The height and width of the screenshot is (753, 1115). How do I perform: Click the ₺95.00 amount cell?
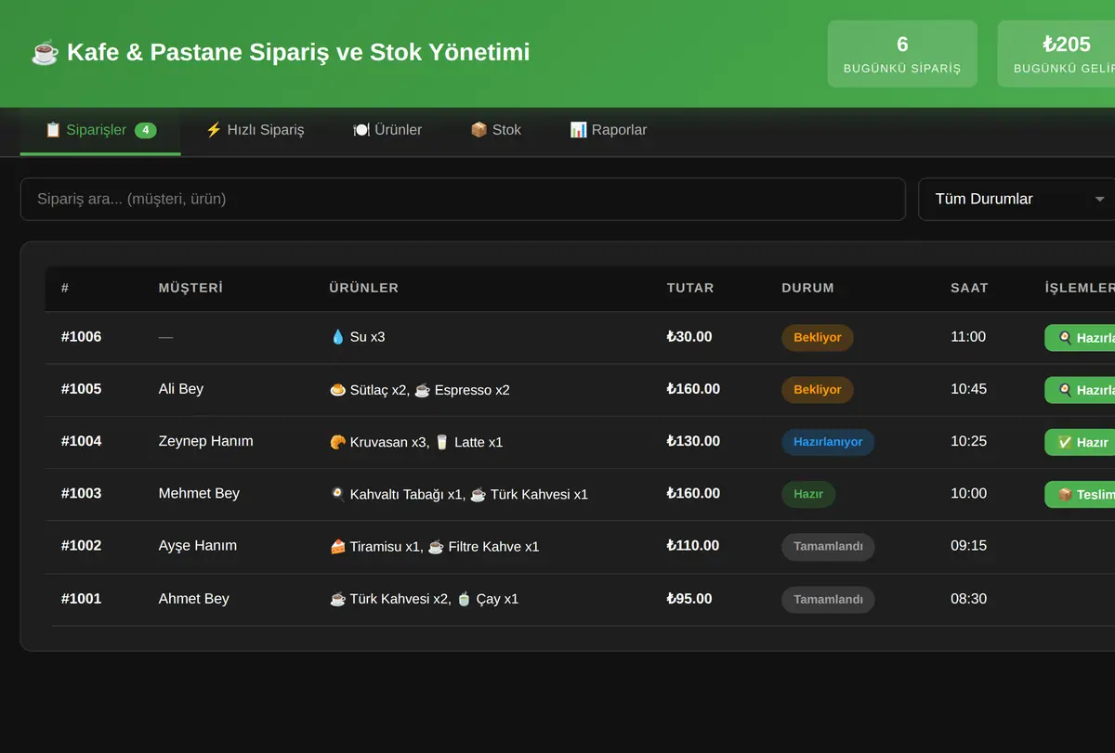click(689, 599)
